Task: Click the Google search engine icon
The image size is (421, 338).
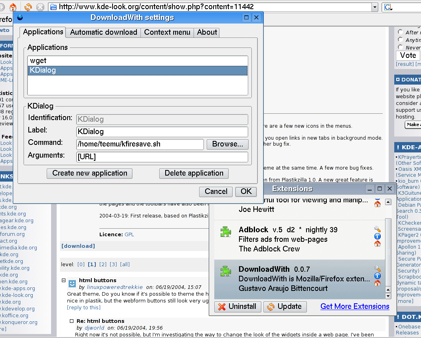Action: [388, 7]
